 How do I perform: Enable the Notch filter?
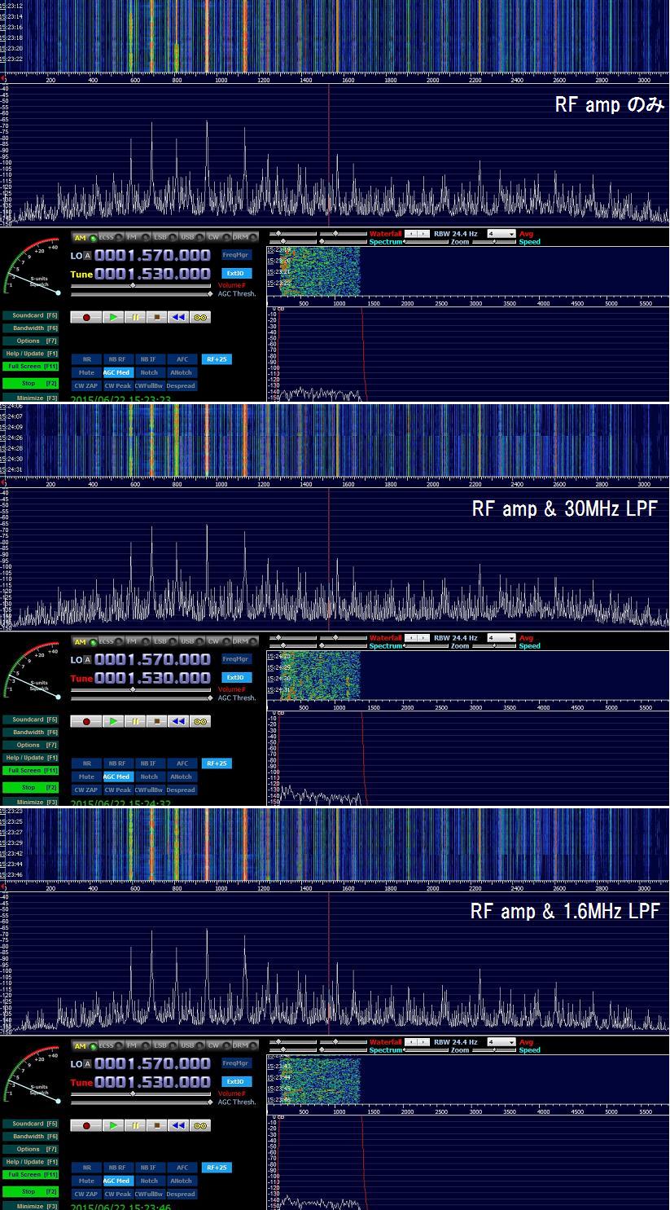coord(149,372)
